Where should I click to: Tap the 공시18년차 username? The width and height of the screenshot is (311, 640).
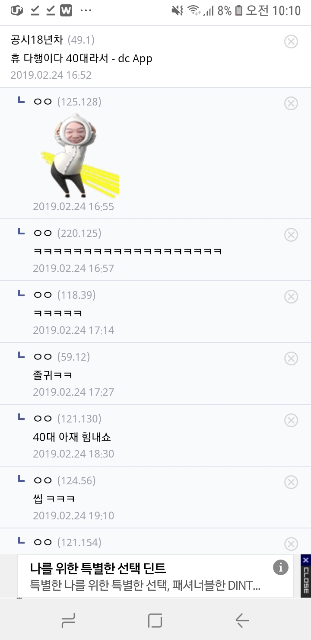click(x=37, y=40)
